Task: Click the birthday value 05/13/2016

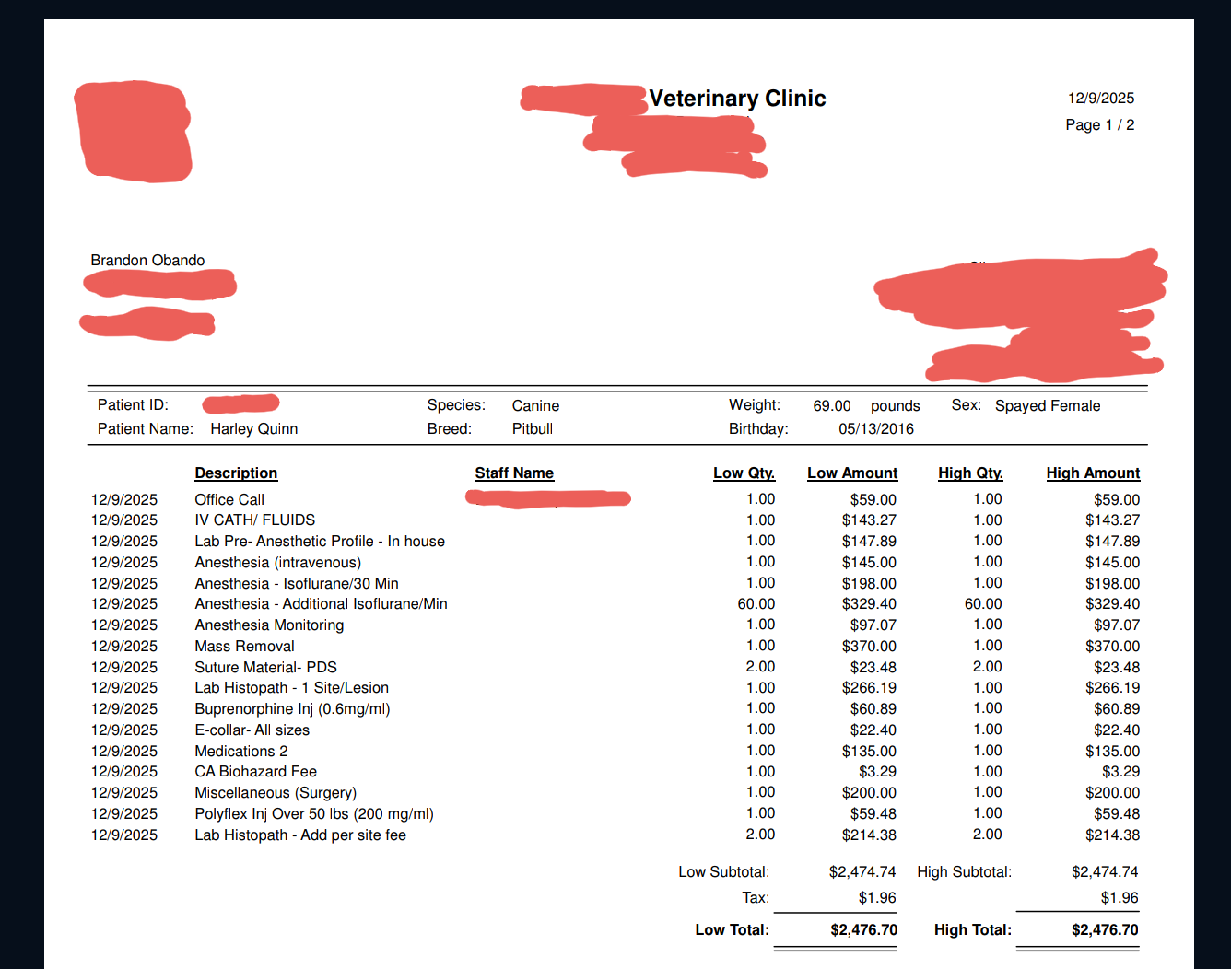Action: 875,429
